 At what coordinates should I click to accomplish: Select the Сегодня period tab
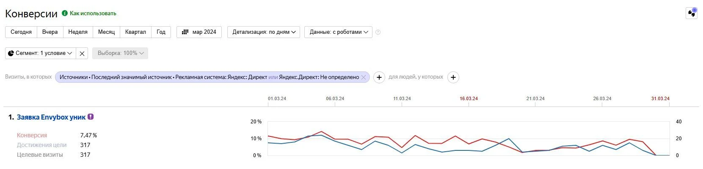[x=21, y=32]
